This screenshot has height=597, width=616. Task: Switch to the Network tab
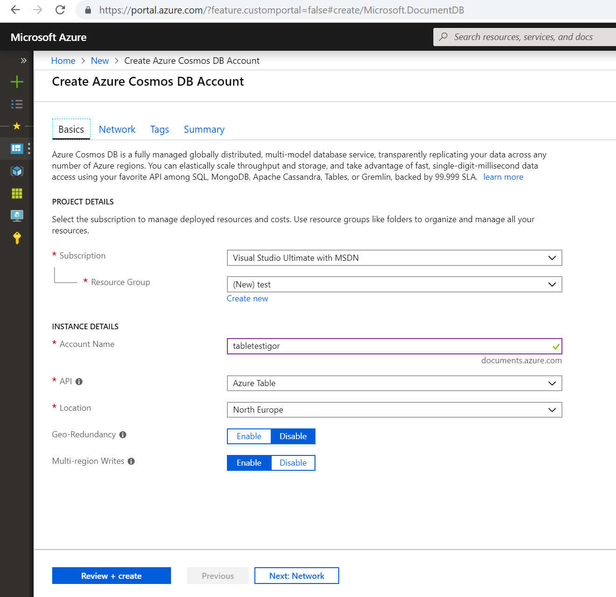tap(117, 129)
